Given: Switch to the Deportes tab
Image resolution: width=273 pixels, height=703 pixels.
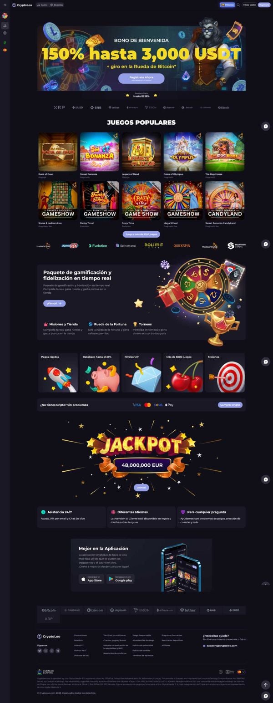Looking at the screenshot, I should click(57, 5).
